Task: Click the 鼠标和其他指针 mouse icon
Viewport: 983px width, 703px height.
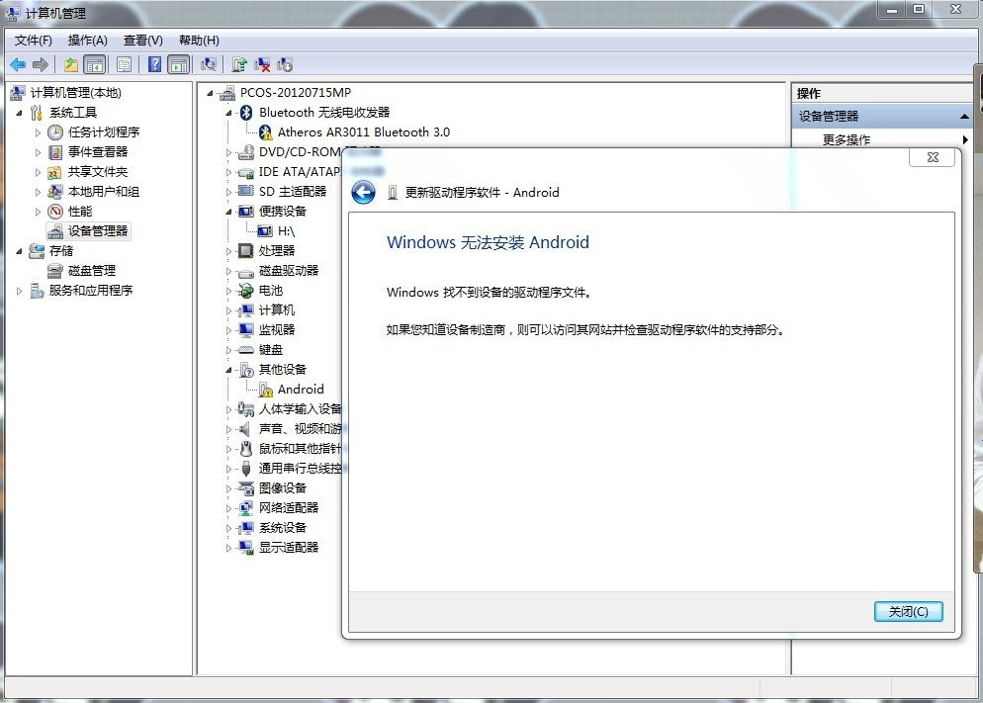Action: coord(246,449)
